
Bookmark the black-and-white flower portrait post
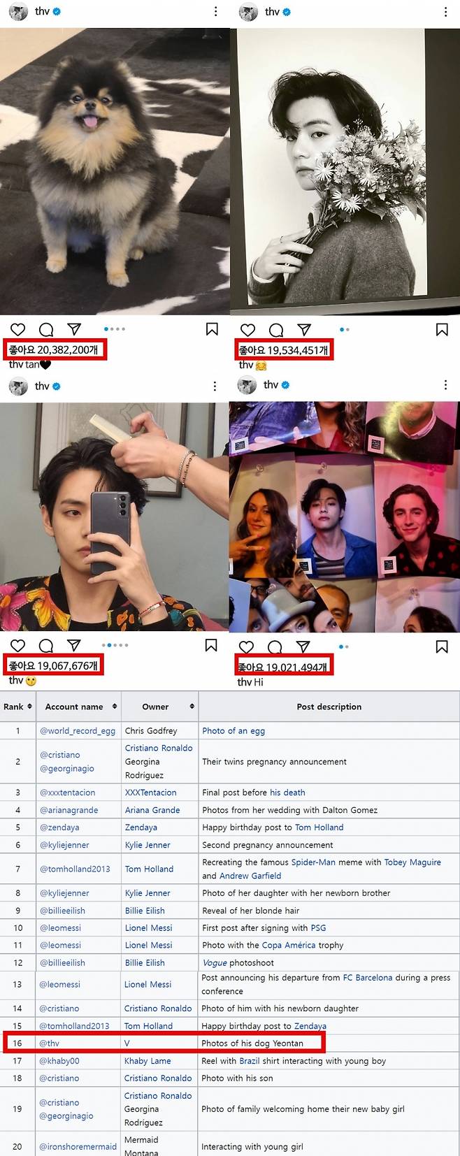442,329
